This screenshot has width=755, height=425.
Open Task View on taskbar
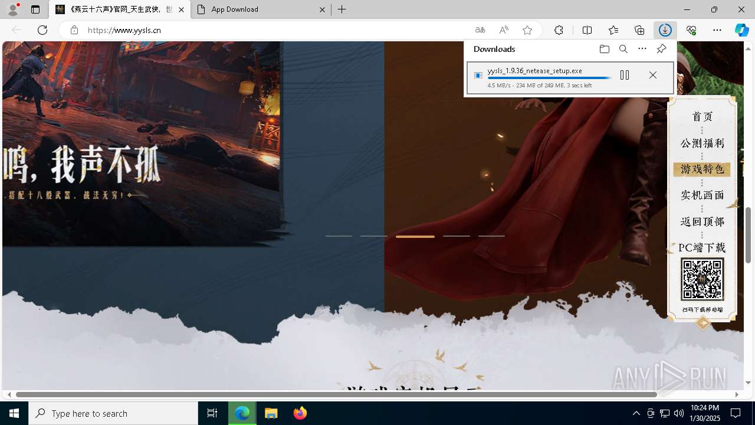(x=212, y=413)
